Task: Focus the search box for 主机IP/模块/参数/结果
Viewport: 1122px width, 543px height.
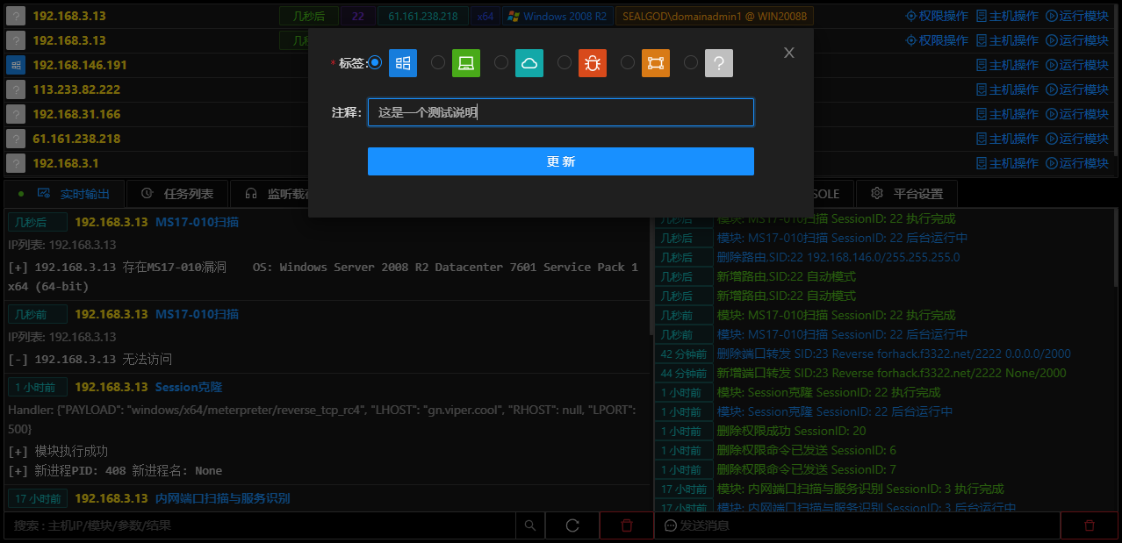Action: (261, 525)
